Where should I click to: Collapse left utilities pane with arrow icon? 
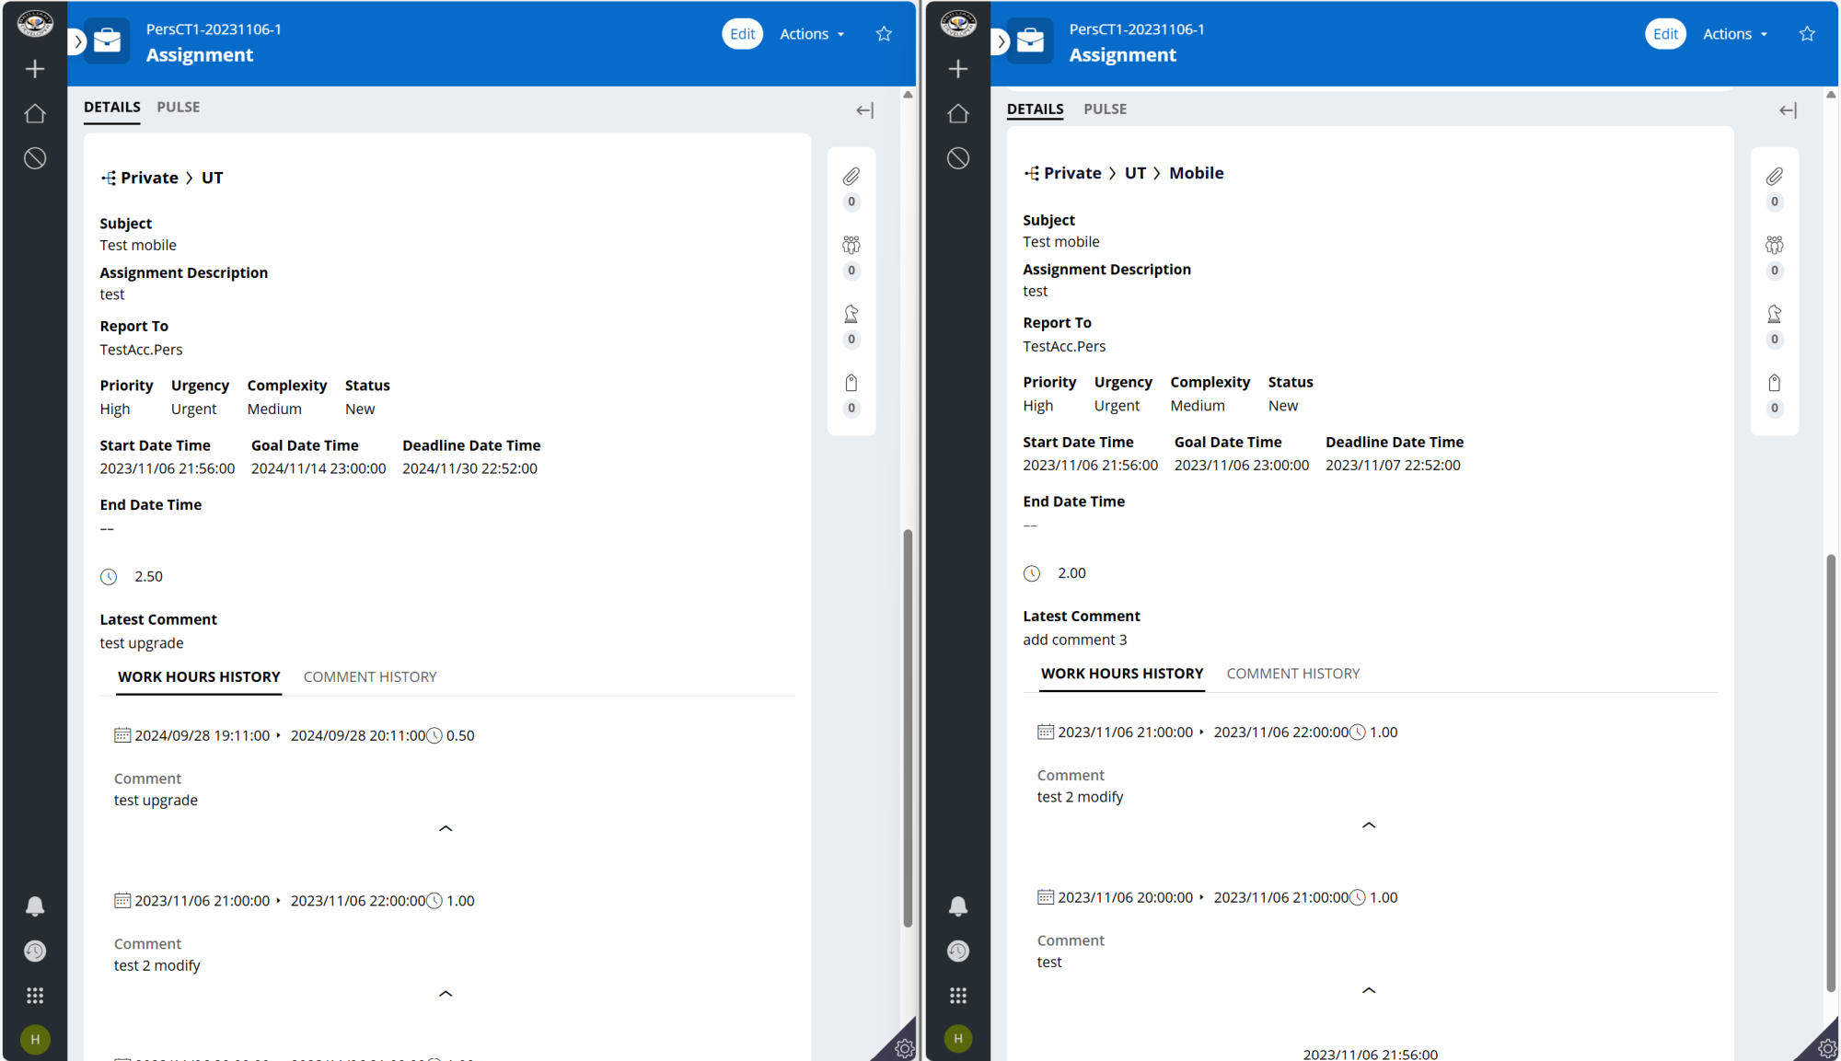(x=864, y=110)
